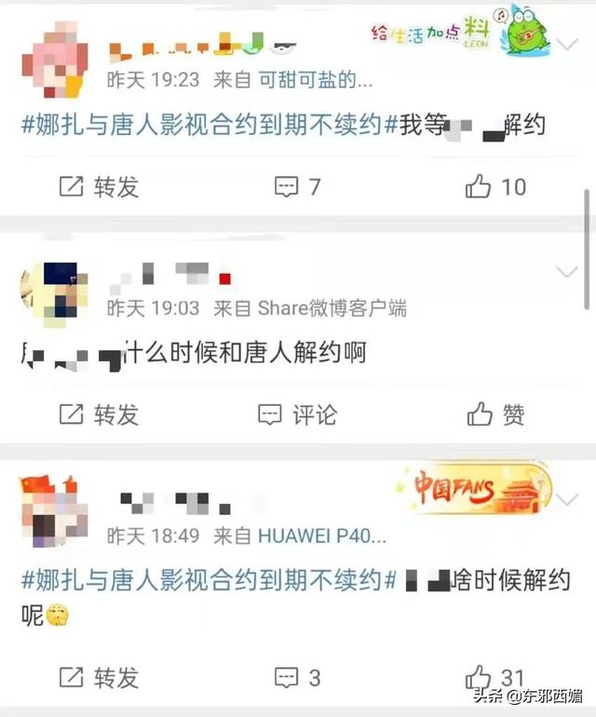Open hashtag 娜扎与唐人影视合约到期不续约 in third post
596x717 pixels.
(209, 580)
